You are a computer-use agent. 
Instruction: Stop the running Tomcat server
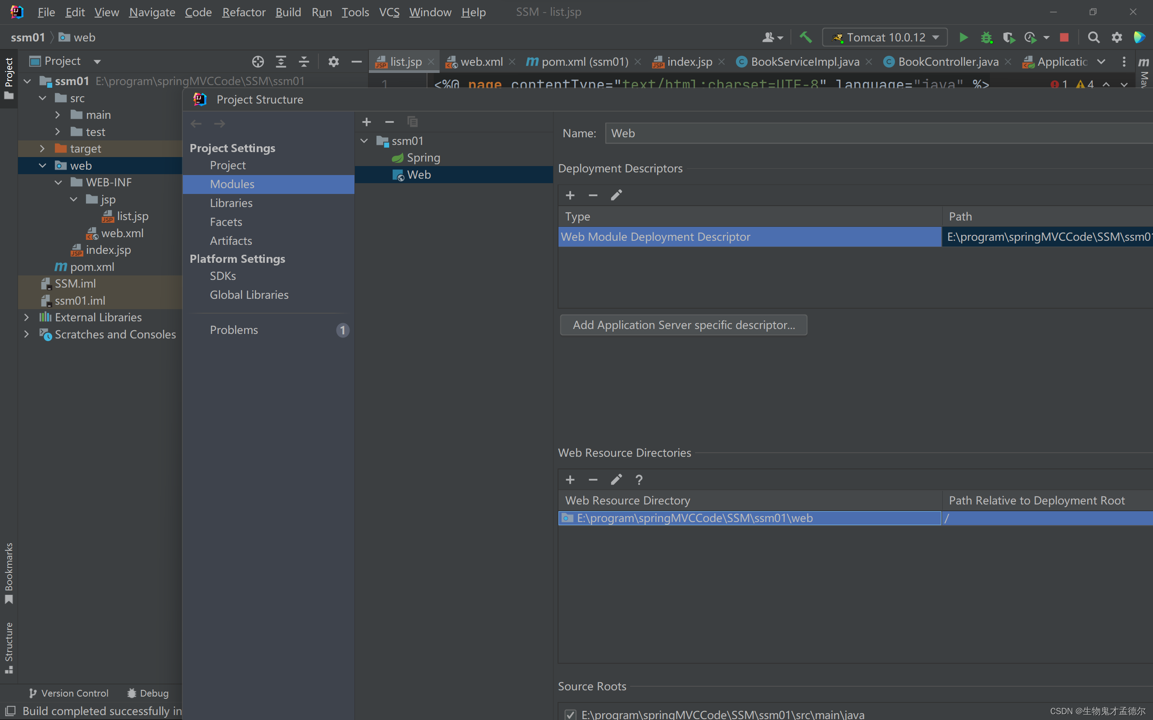click(1064, 37)
